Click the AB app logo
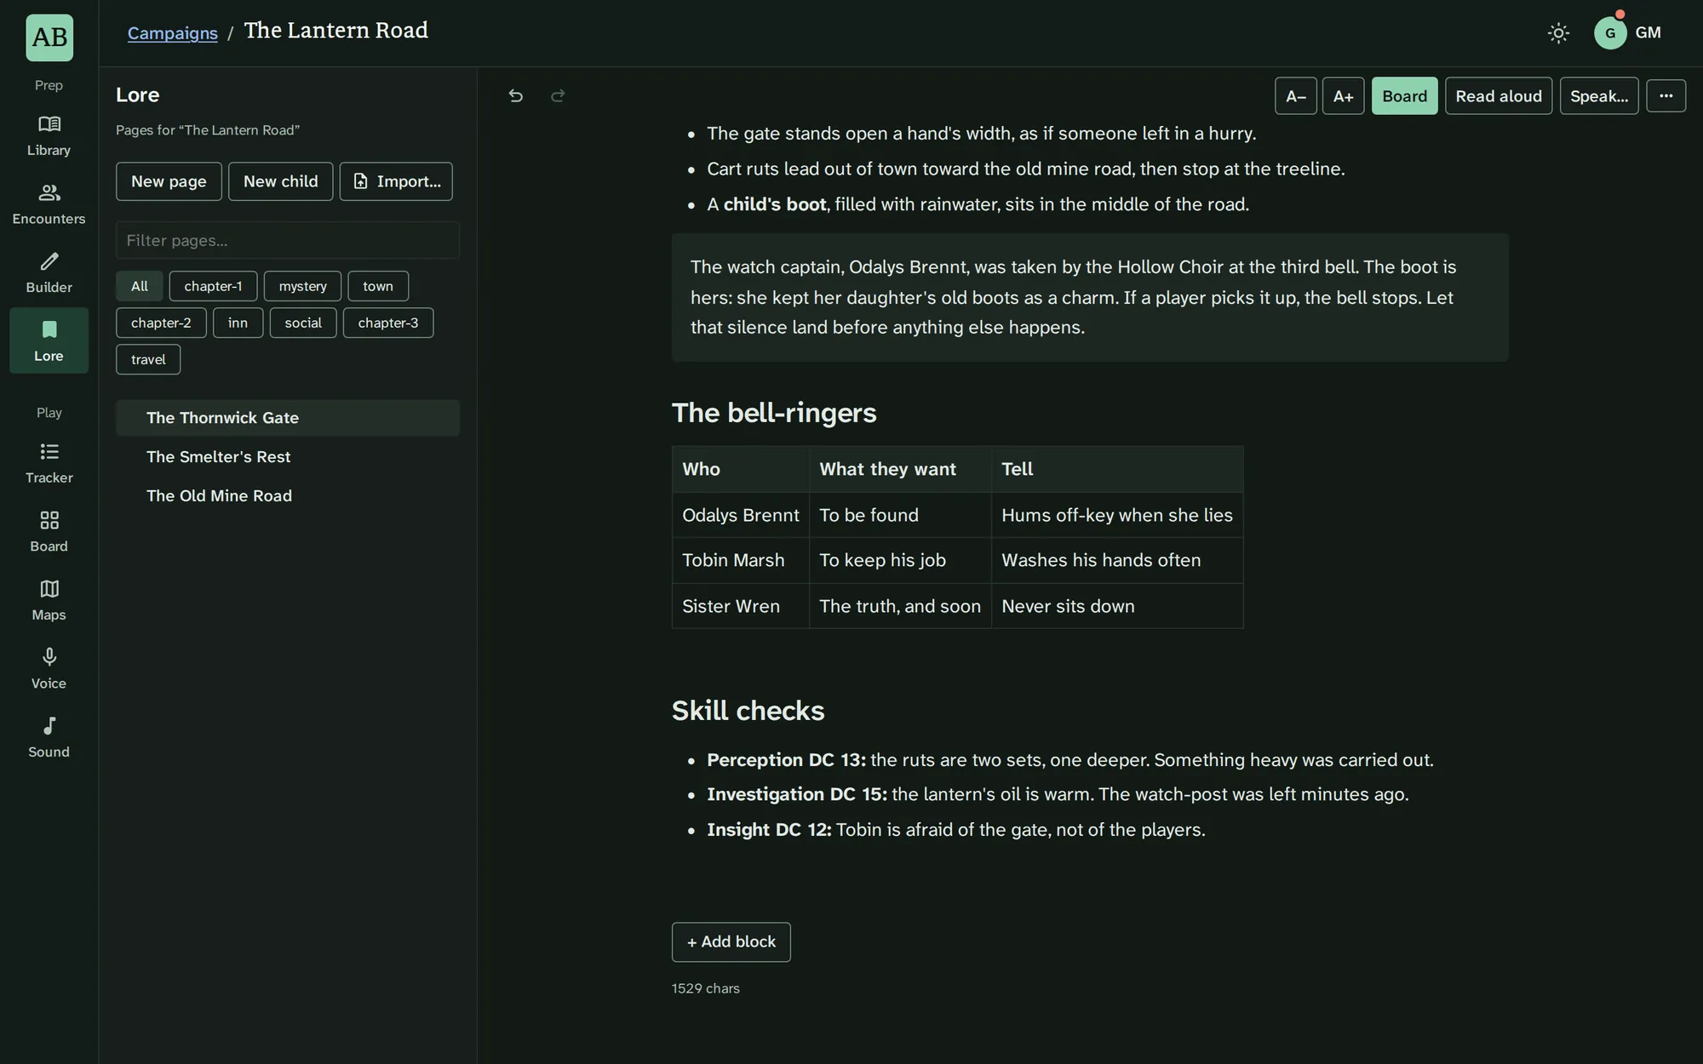 click(49, 37)
